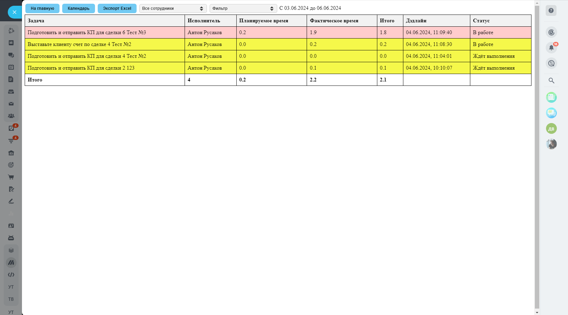The height and width of the screenshot is (315, 568).
Task: Open the tasks checkbox icon with badge
Action: (x=11, y=128)
